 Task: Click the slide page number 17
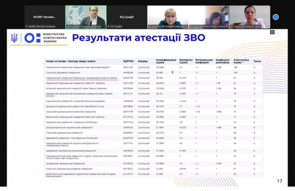point(280,181)
